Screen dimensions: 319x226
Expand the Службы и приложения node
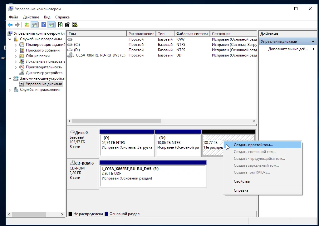click(x=10, y=90)
